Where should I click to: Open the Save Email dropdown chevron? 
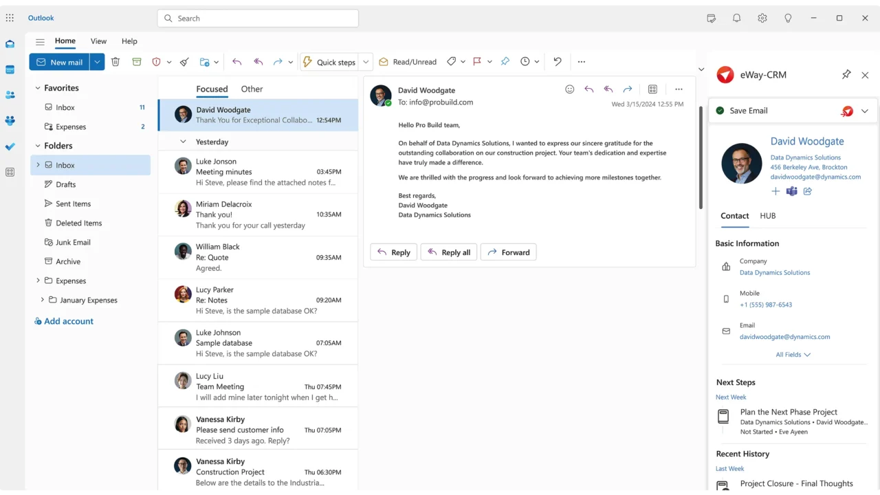point(865,111)
